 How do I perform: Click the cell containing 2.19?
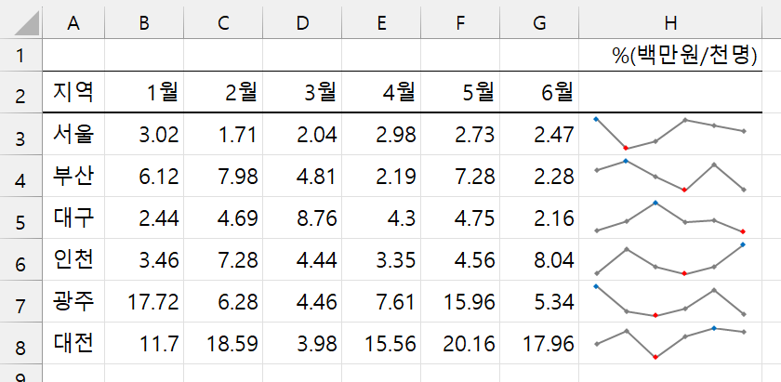point(381,177)
